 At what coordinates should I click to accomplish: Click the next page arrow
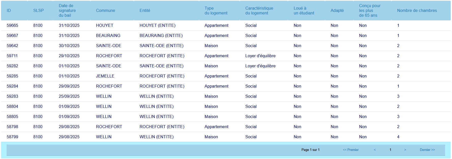405,150
